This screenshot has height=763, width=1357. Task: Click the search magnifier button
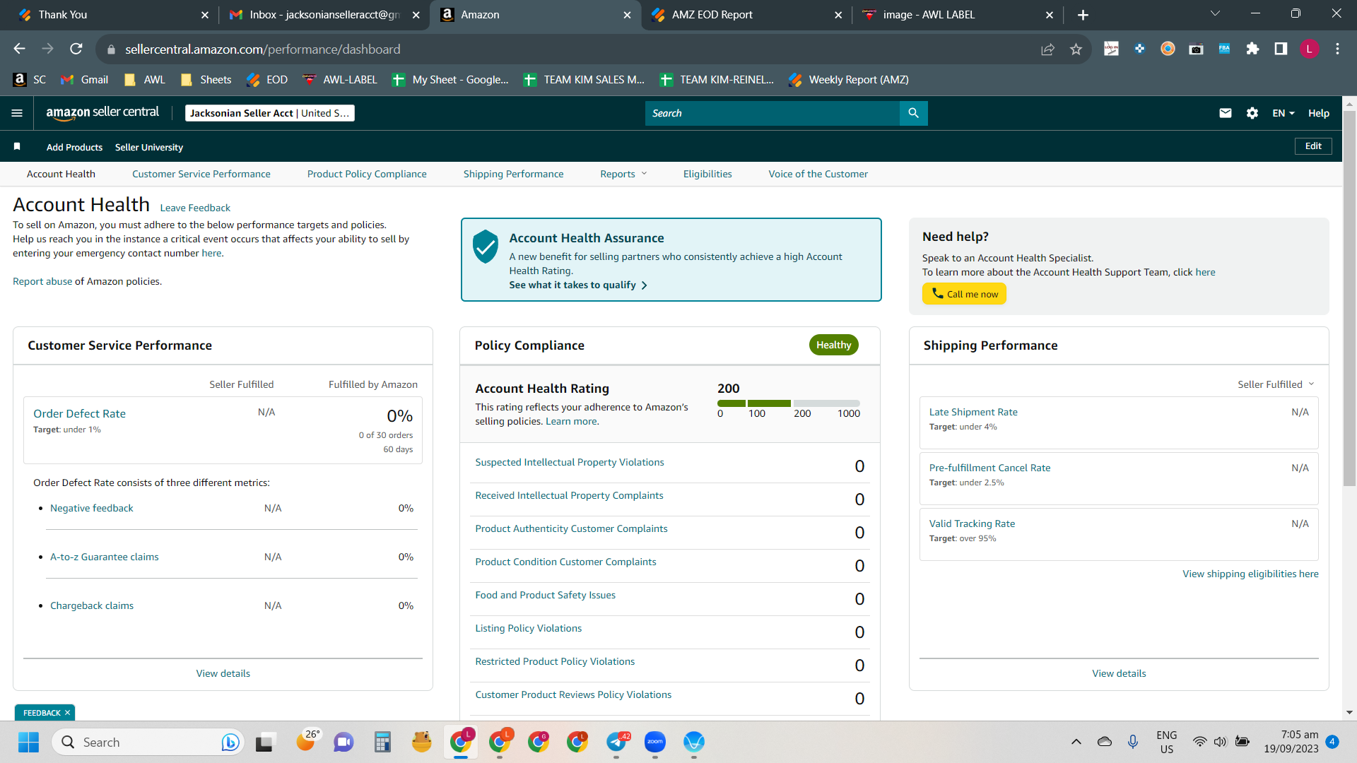pos(913,113)
